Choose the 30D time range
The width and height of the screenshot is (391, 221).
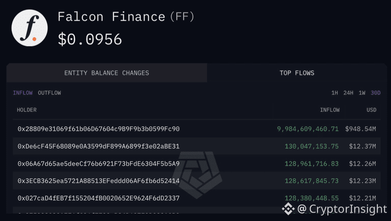coord(375,93)
